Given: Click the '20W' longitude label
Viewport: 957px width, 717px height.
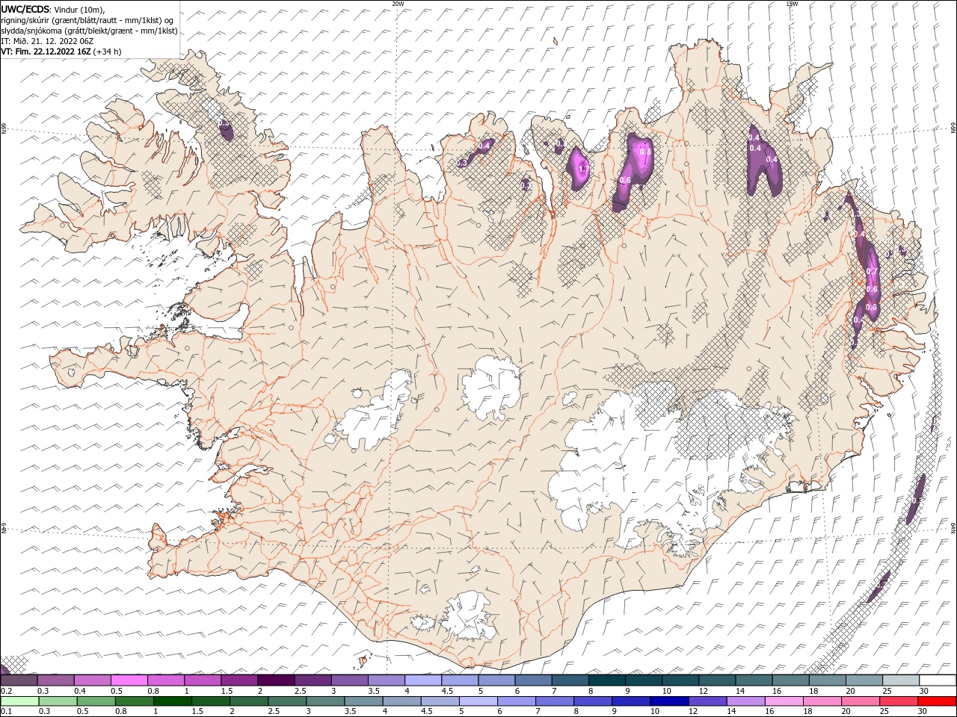Looking at the screenshot, I should tap(398, 4).
